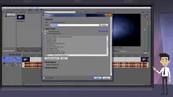Collapse the Output File section
The image size is (173, 97).
pos(44,19)
